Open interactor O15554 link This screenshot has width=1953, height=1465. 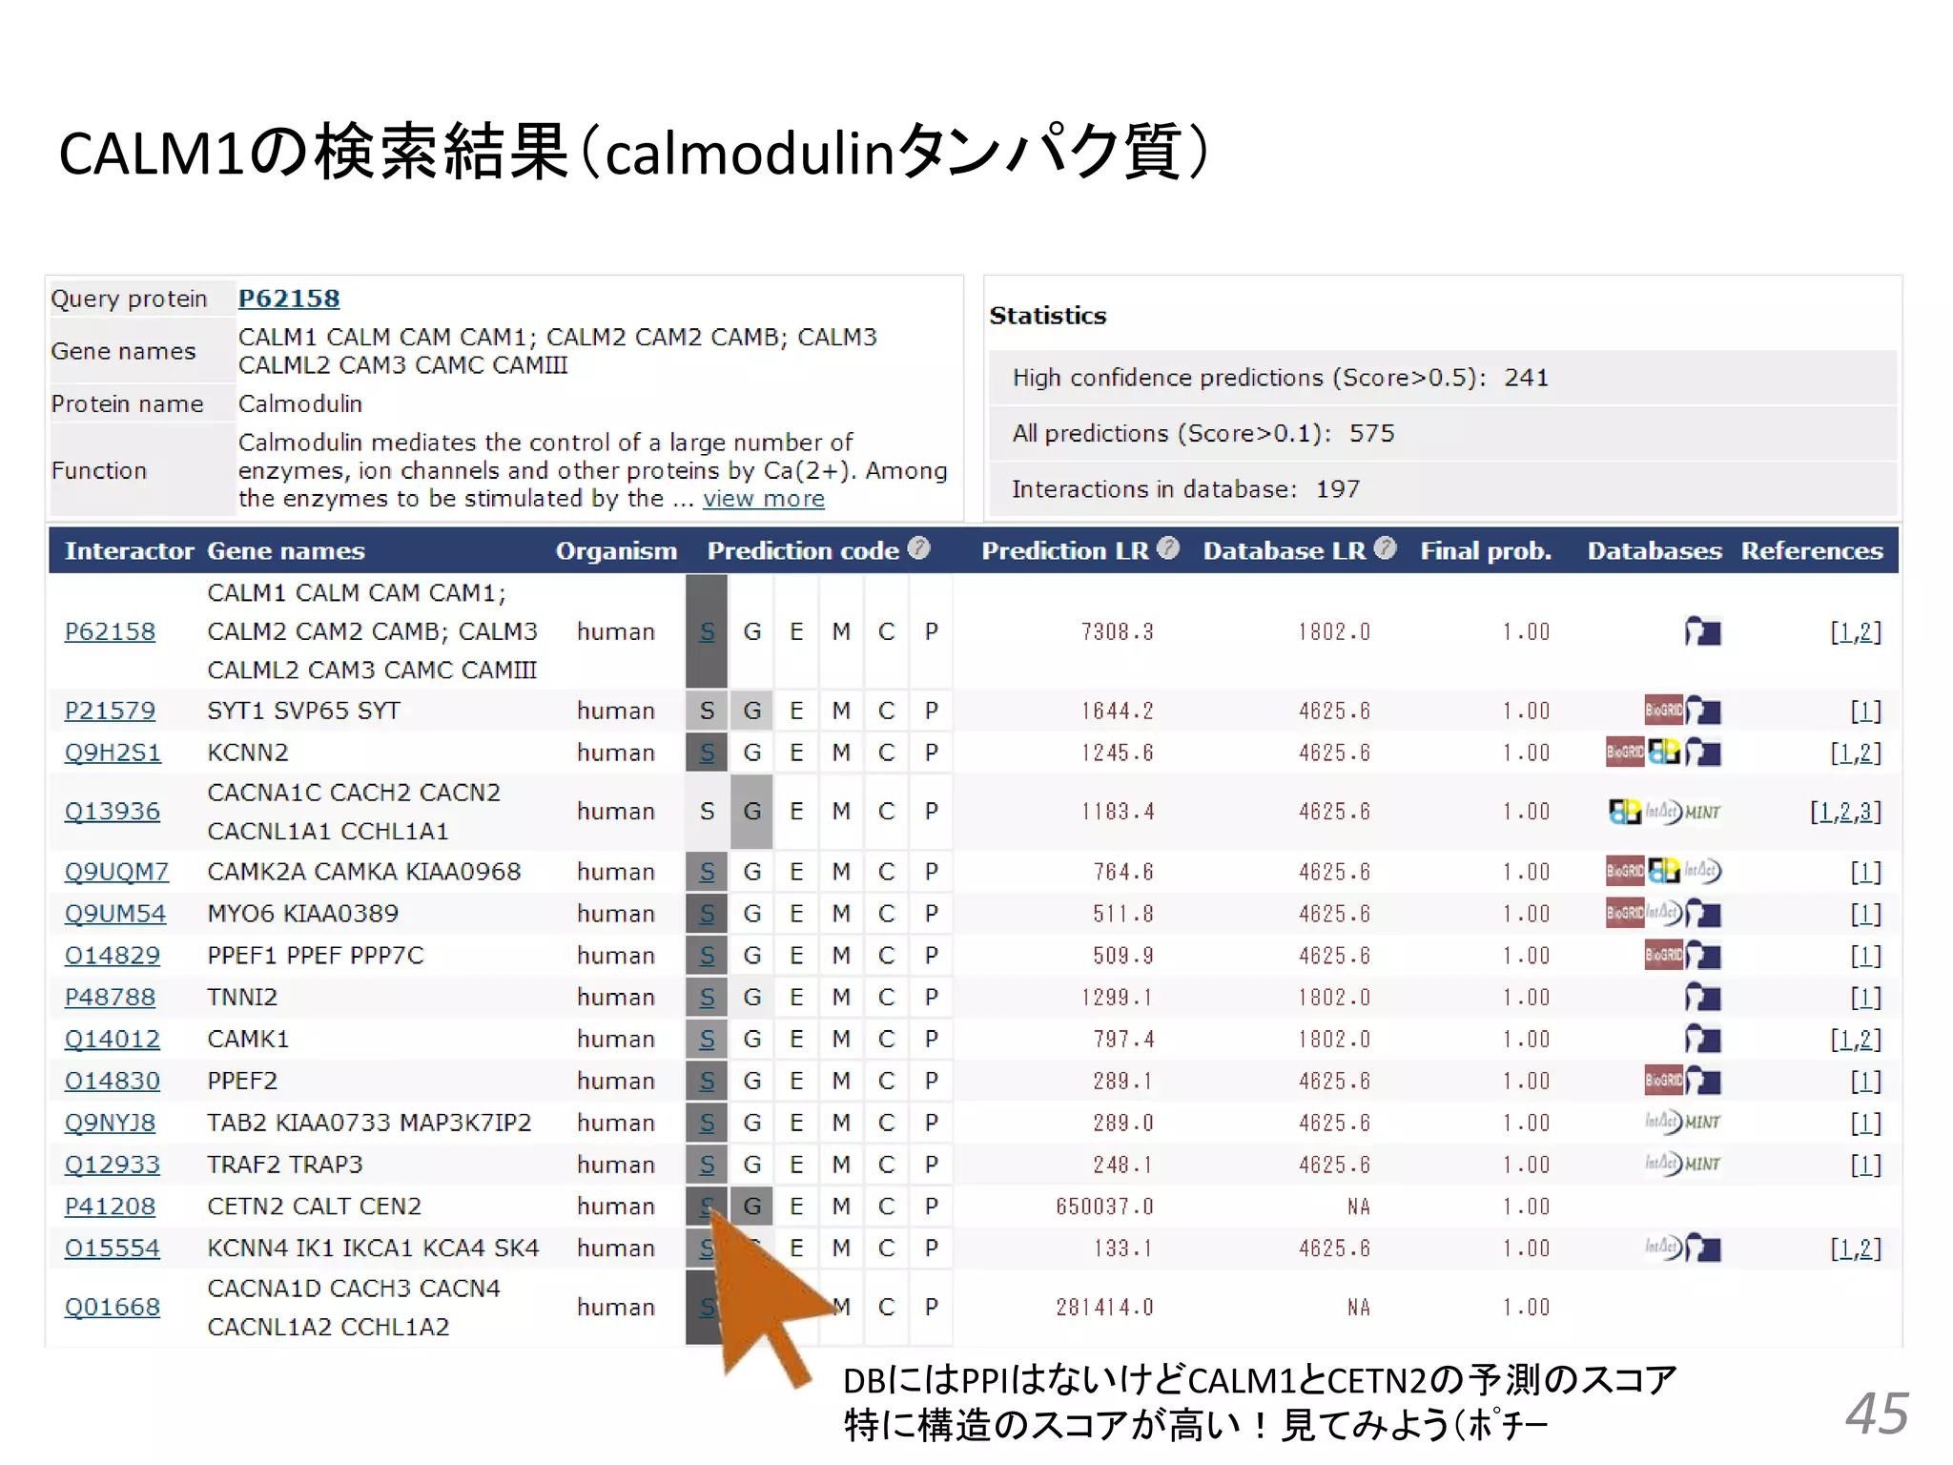[113, 1248]
